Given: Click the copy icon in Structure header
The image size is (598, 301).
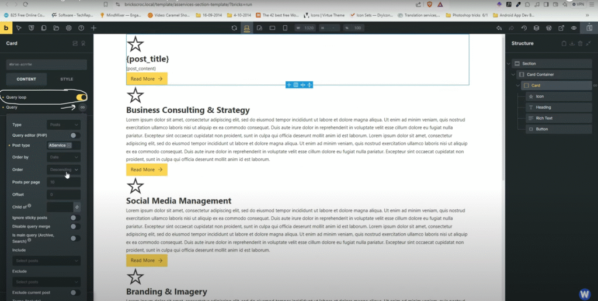Looking at the screenshot, I should click(564, 43).
